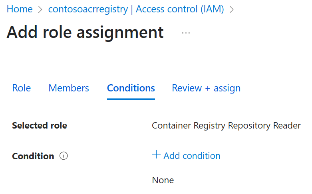The width and height of the screenshot is (312, 194).
Task: Click the pipe separator in the breadcrumb
Action: [132, 10]
